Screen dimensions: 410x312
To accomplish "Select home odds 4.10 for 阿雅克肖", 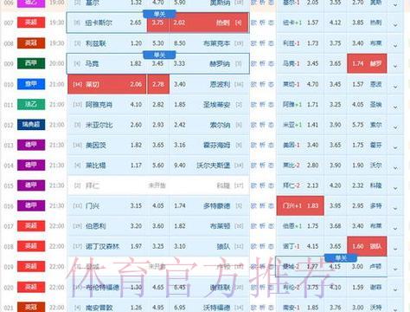I will pos(136,104).
